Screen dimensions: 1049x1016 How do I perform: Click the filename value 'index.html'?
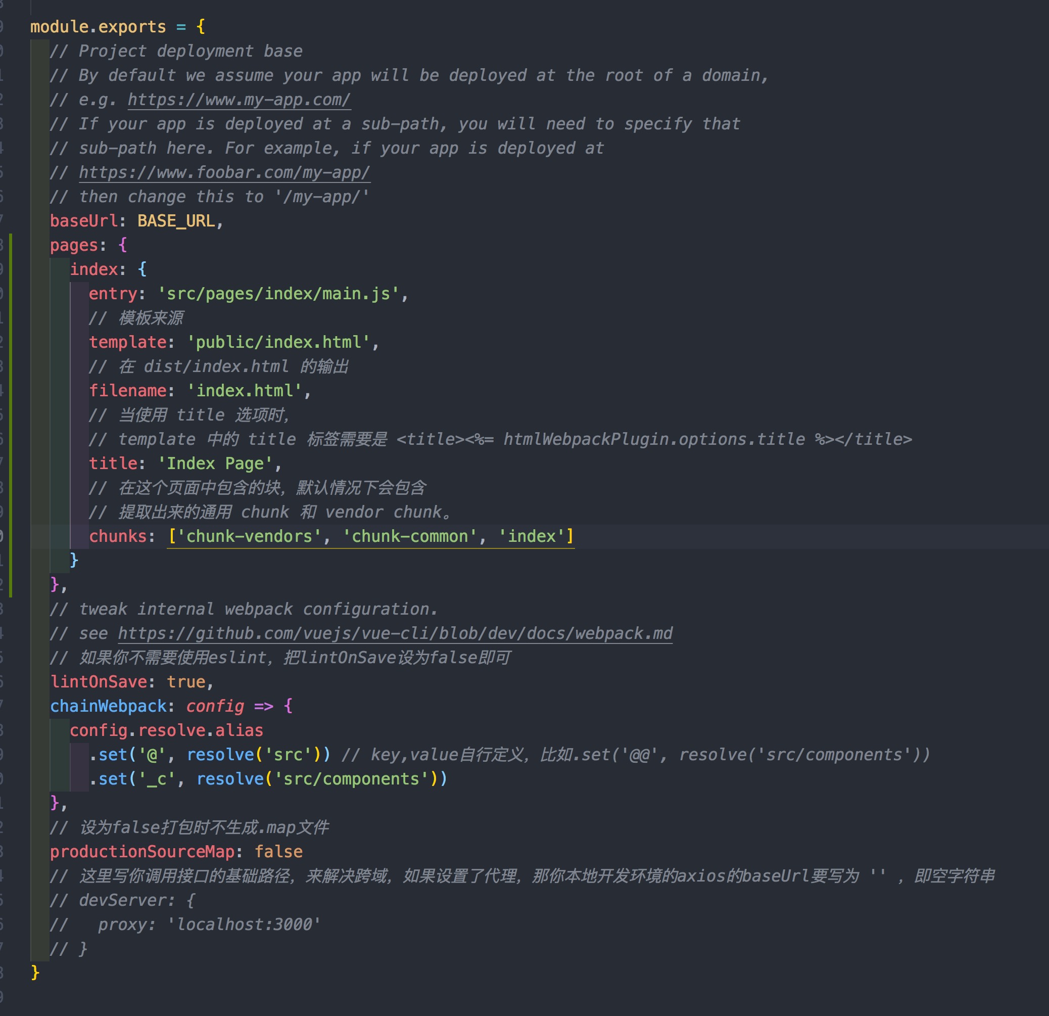coord(244,391)
